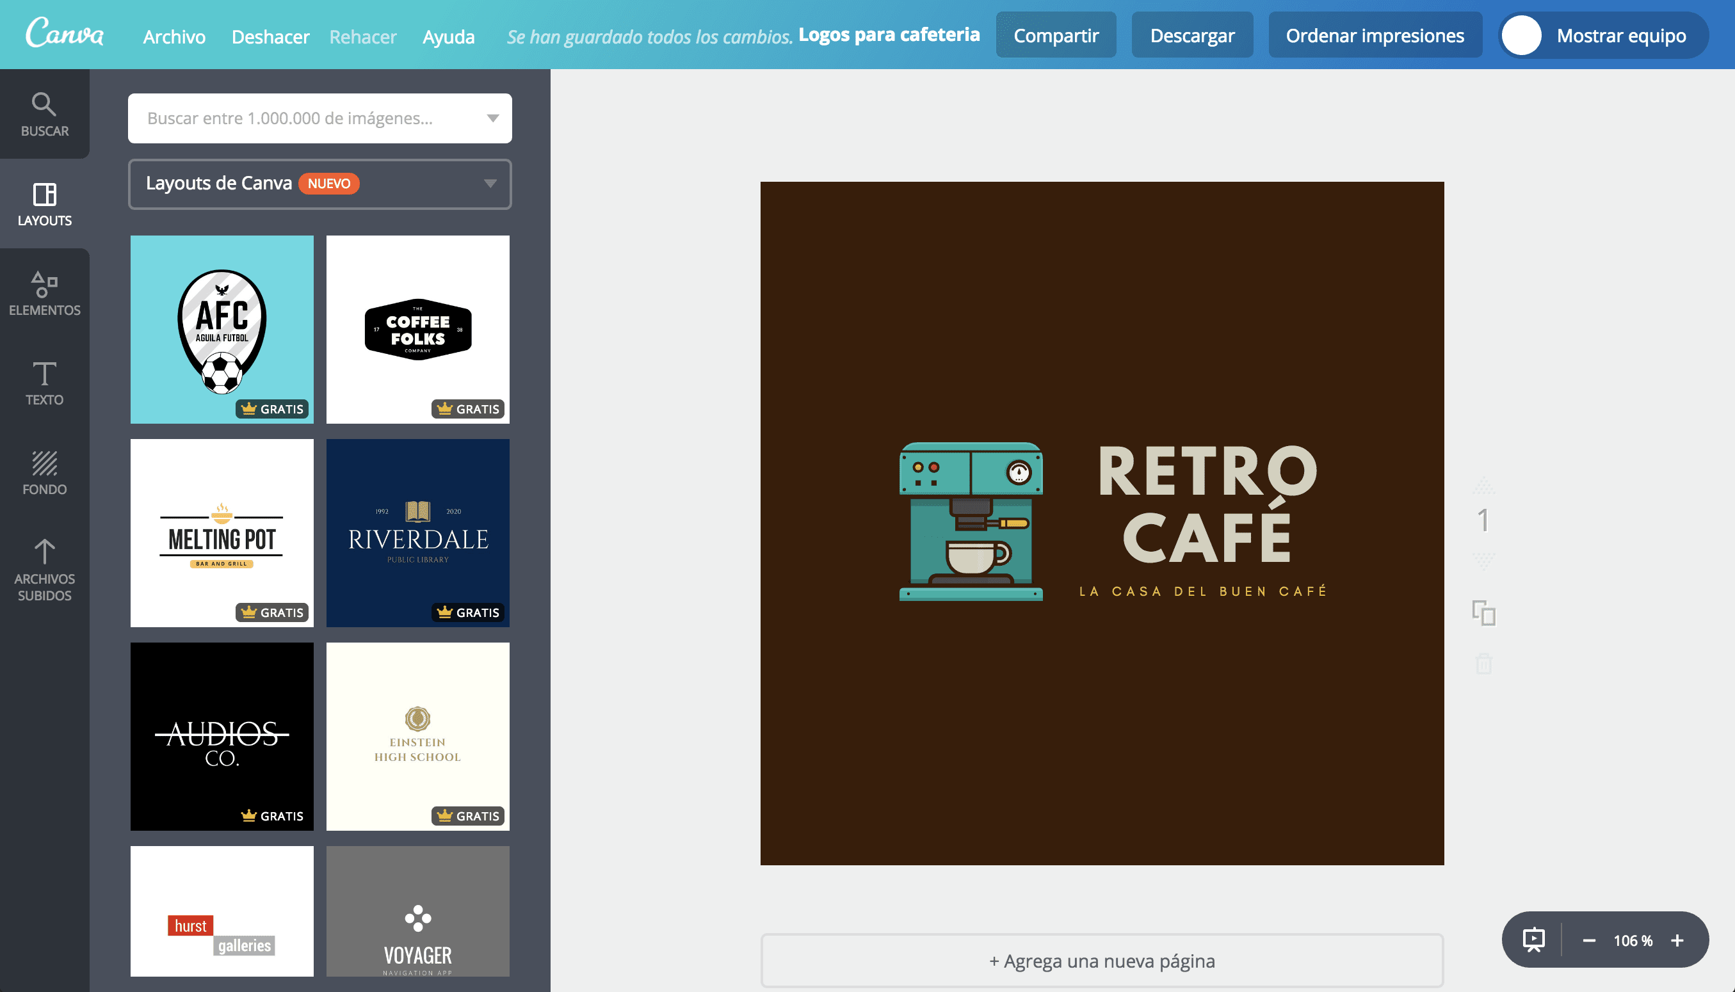Select the Texto tool
Screen dimensions: 1735x992
pos(44,383)
